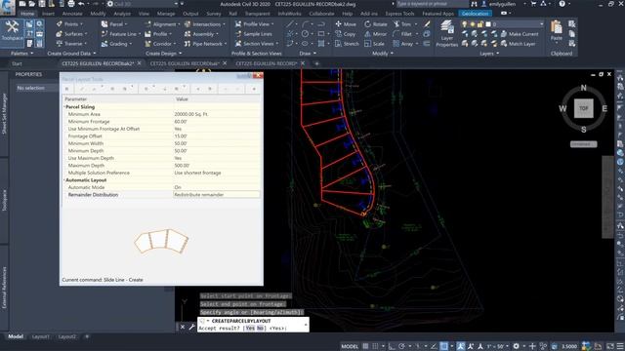
Task: Click the Alignment tool icon
Action: coord(147,24)
